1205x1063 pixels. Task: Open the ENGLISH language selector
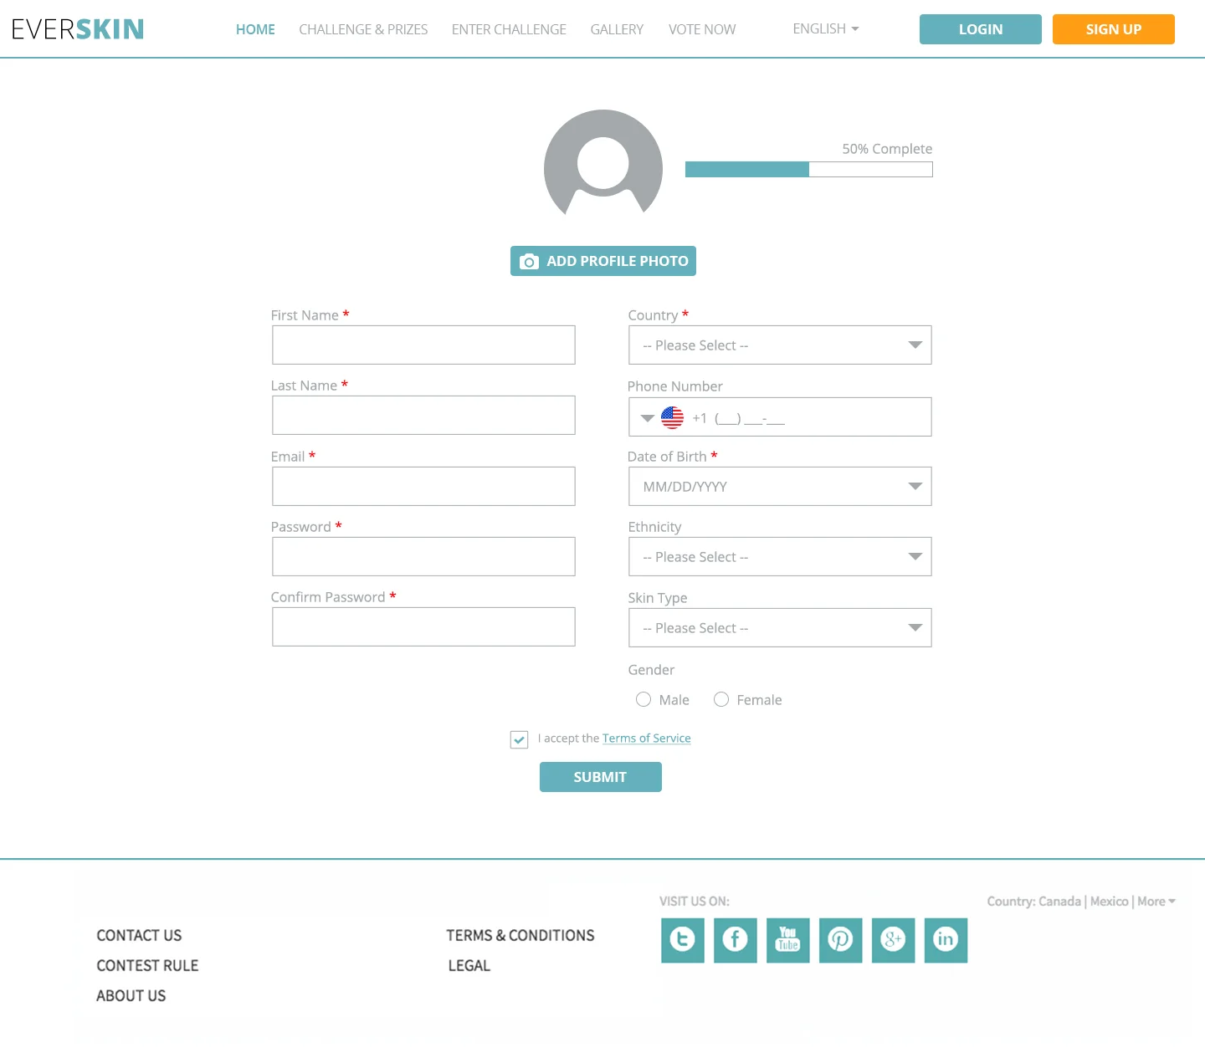[826, 28]
